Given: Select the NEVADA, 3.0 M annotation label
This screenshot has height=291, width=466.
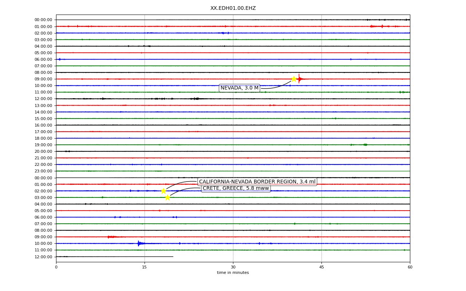Looking at the screenshot, I should 240,88.
